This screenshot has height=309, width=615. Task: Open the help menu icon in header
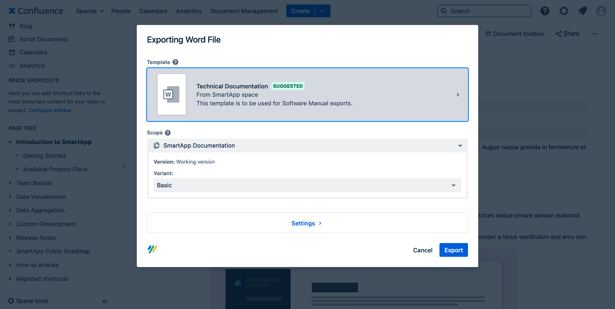point(545,11)
